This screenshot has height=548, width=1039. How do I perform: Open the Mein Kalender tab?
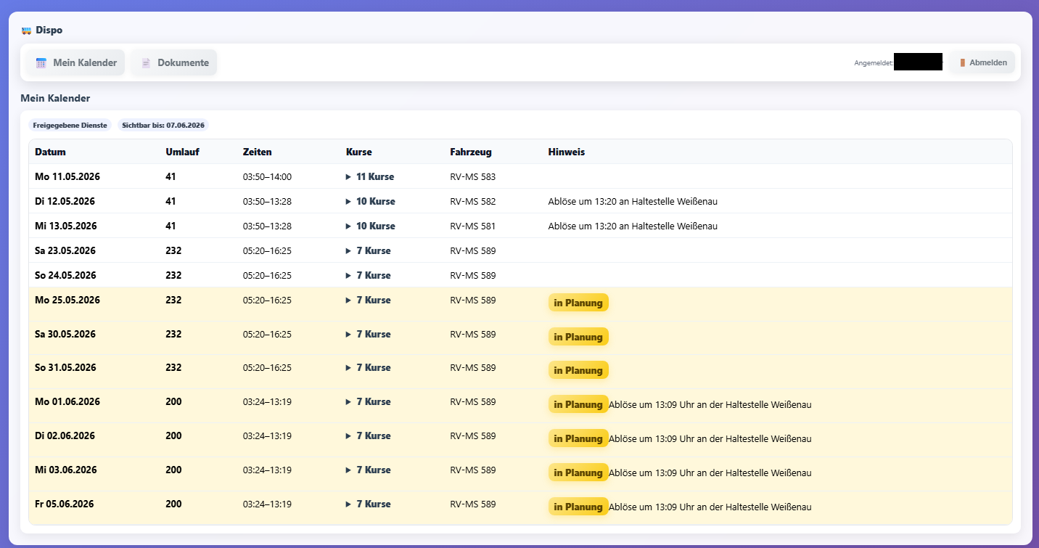point(76,62)
